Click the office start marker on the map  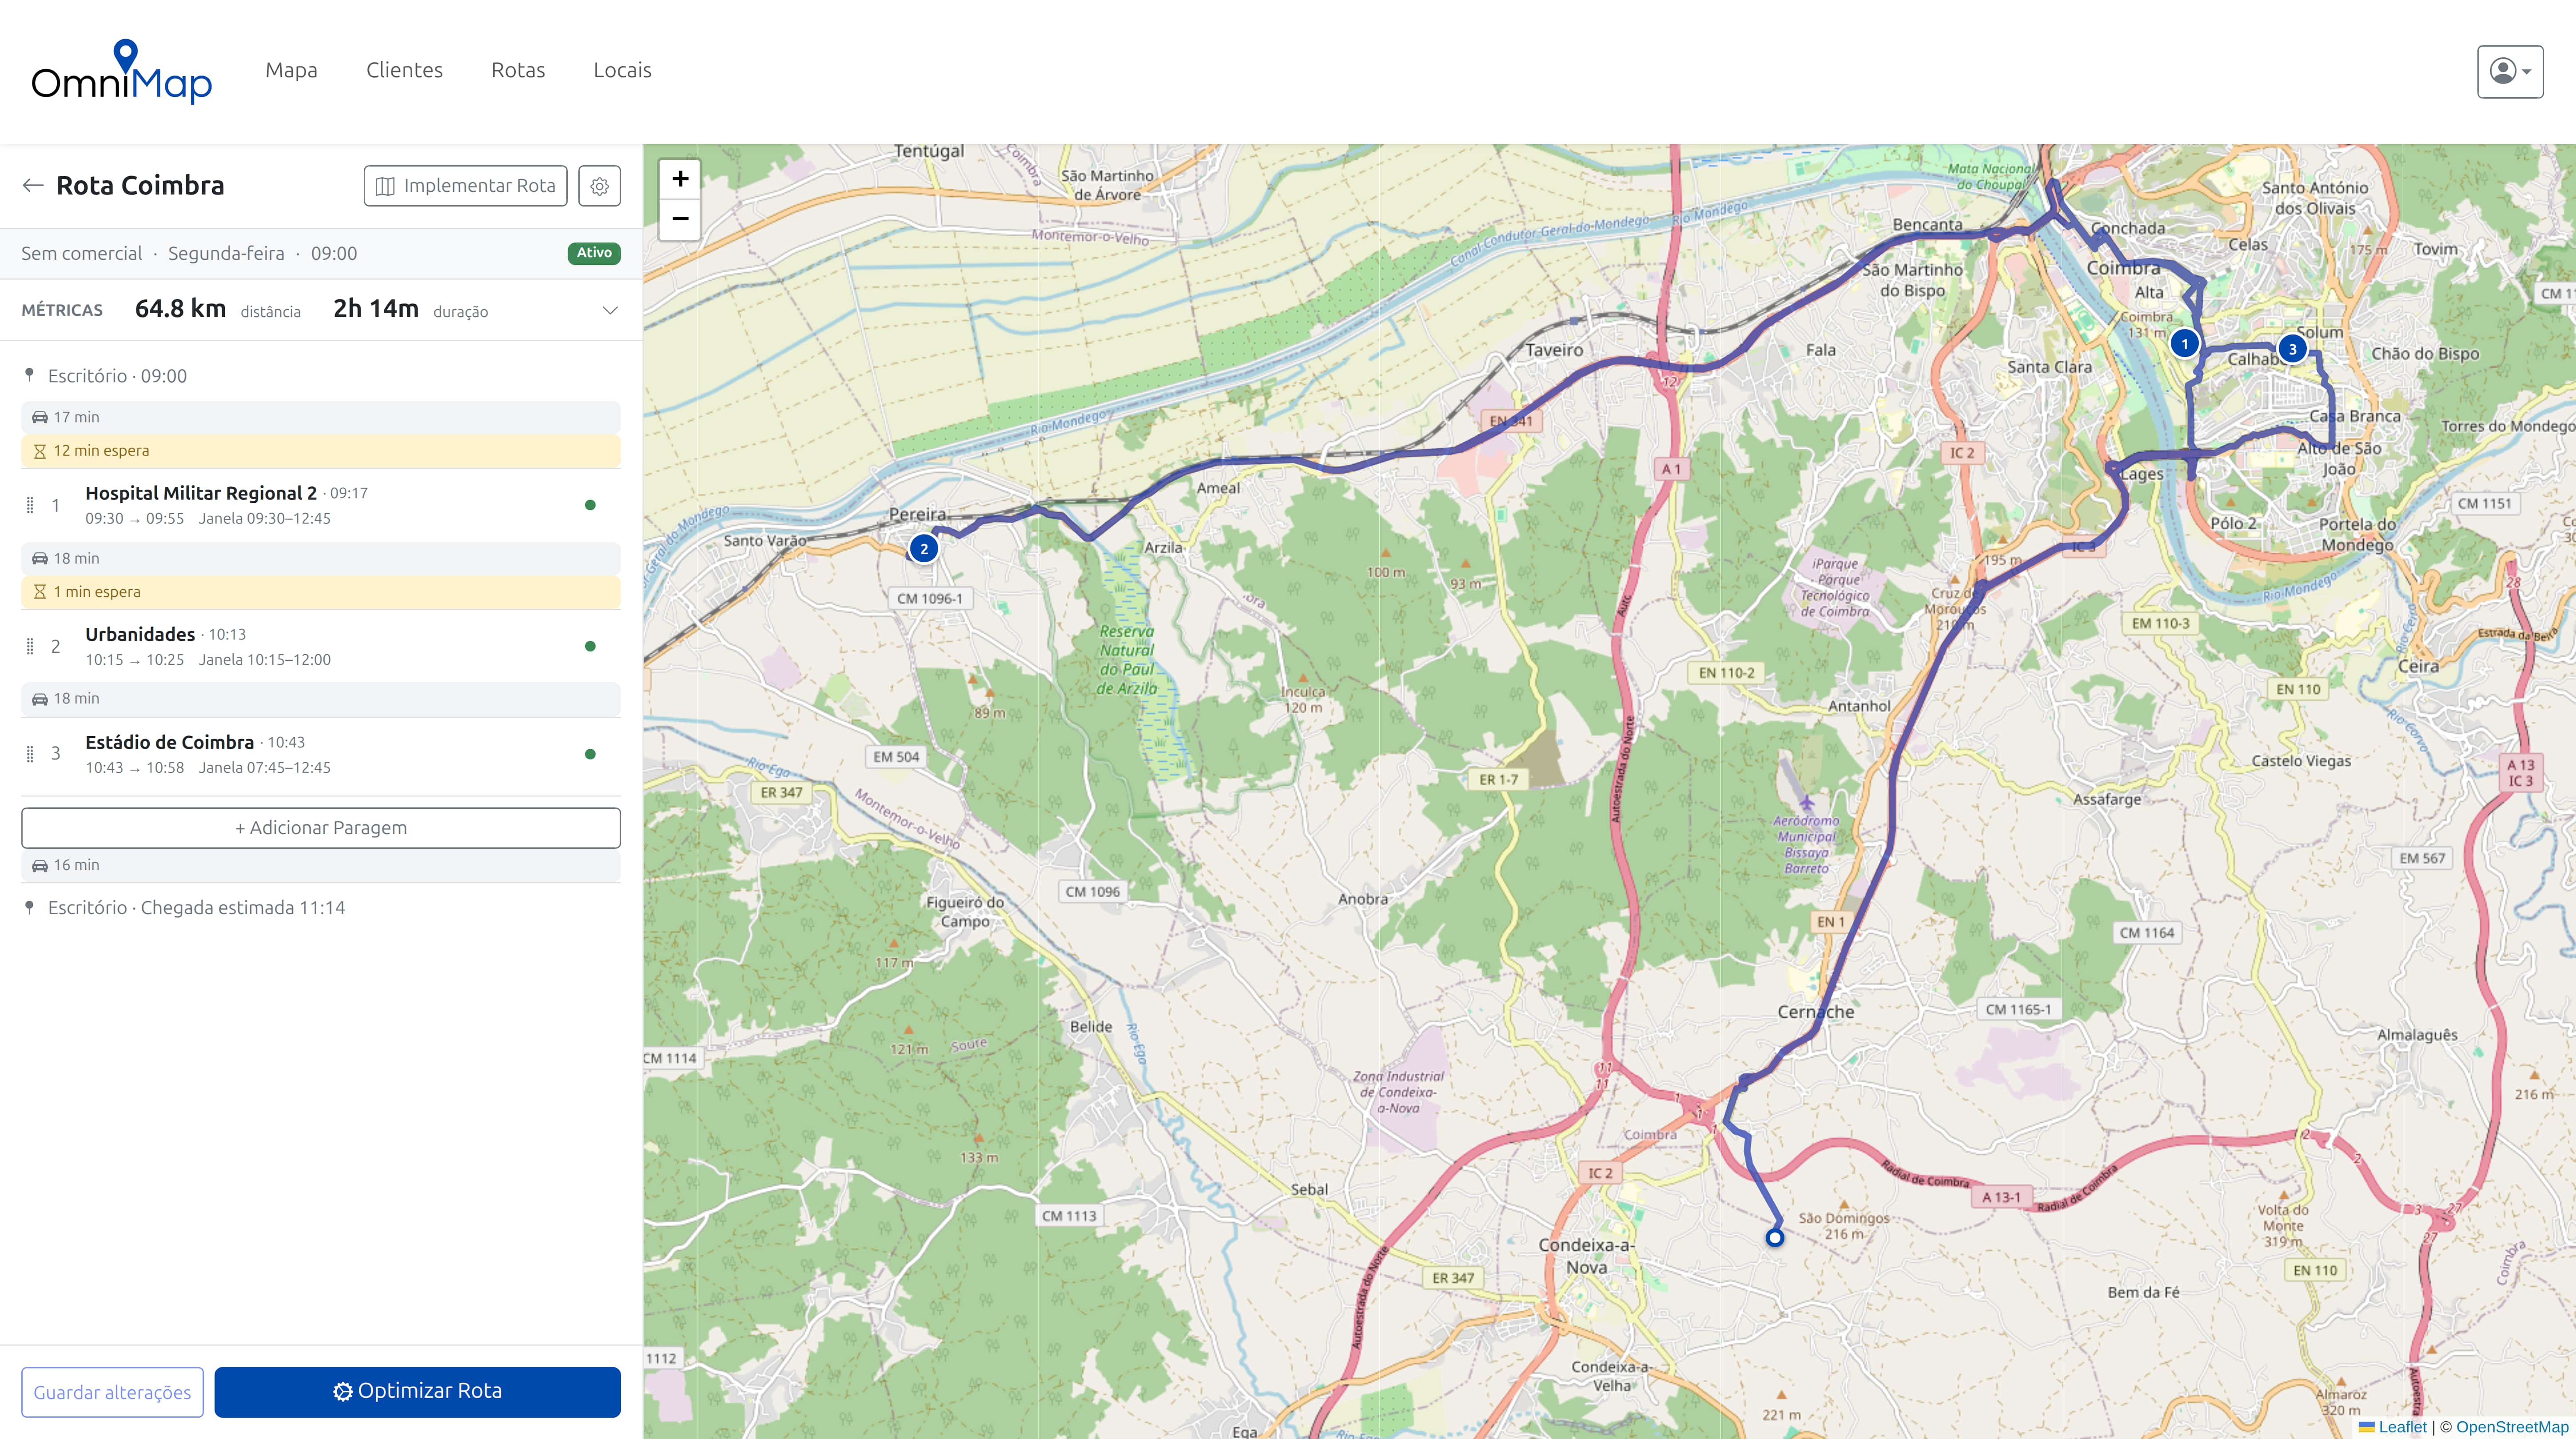click(1775, 1238)
